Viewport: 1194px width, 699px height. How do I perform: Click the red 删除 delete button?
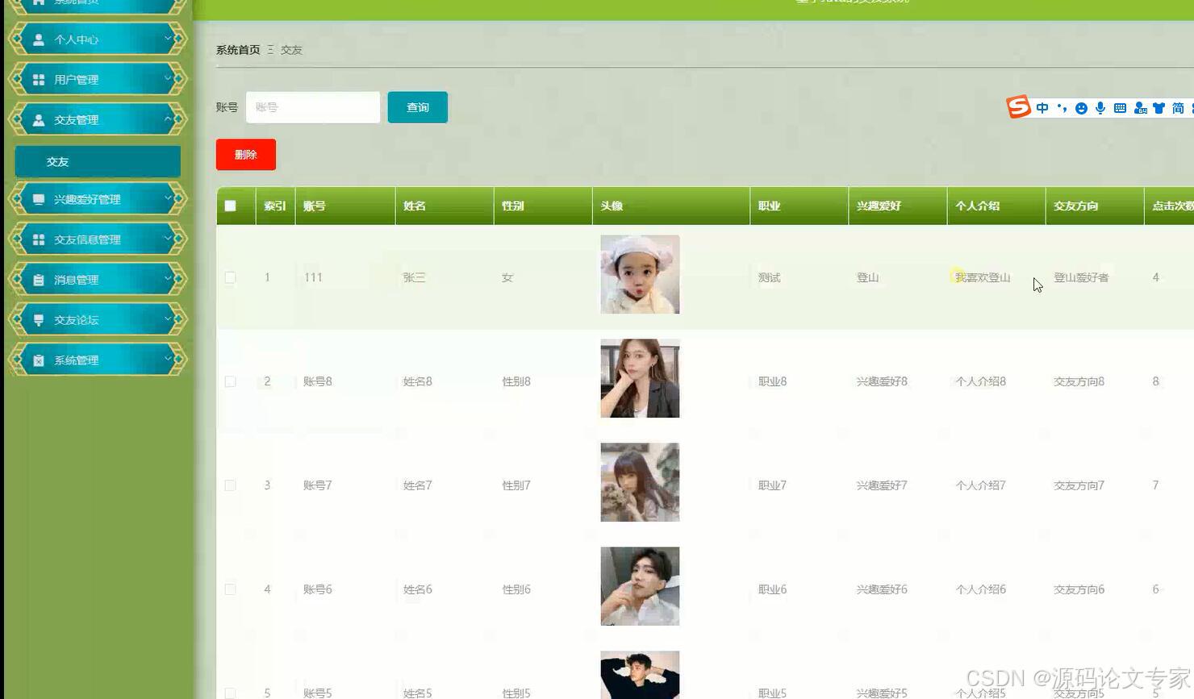click(246, 155)
